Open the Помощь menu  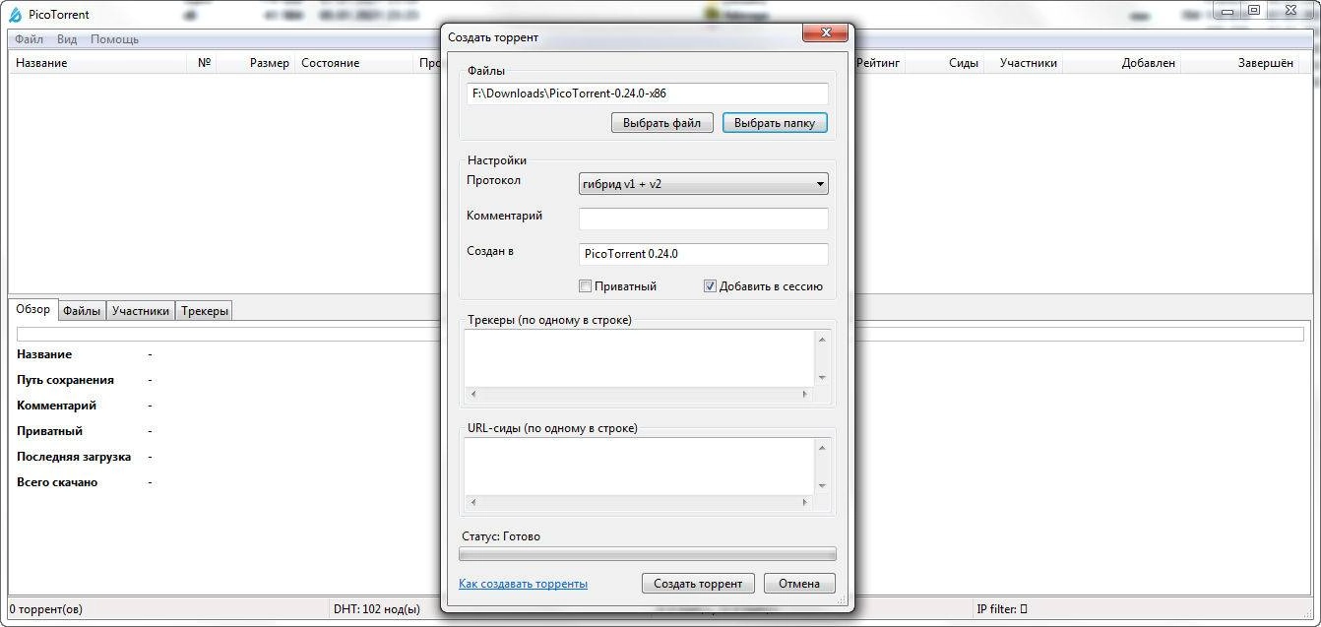tap(114, 39)
